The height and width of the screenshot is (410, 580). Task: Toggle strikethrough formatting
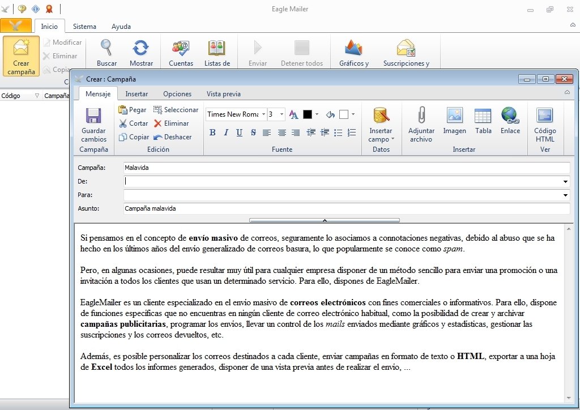click(253, 133)
